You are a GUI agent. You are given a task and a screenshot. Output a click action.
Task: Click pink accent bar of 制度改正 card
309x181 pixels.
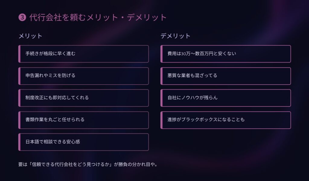pos(19,98)
